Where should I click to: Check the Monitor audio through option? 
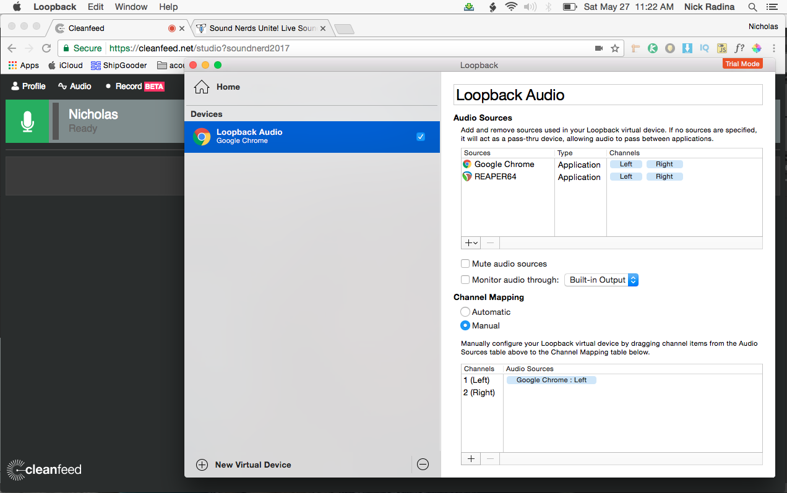[x=465, y=280]
